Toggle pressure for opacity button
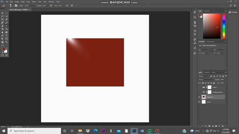 coord(51,6)
